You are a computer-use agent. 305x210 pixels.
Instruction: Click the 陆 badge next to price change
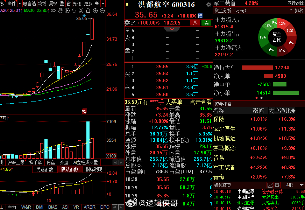click(x=200, y=16)
